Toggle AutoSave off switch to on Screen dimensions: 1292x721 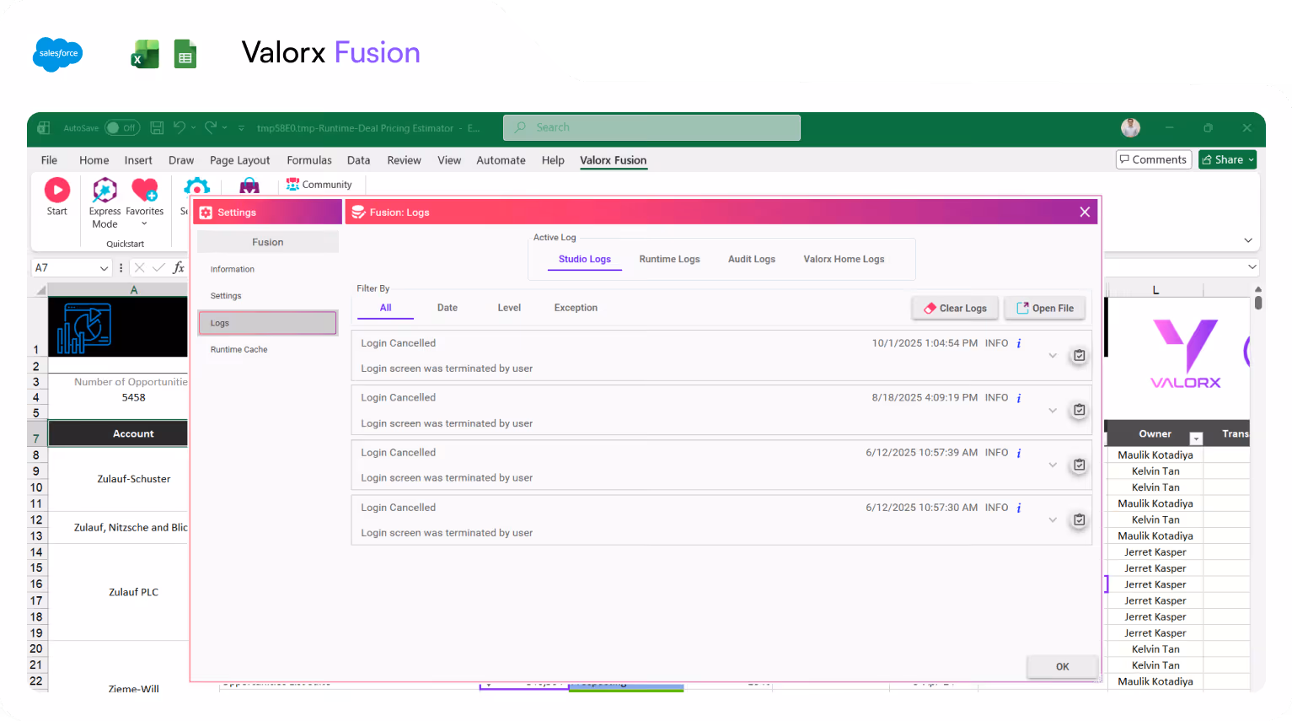pos(121,127)
